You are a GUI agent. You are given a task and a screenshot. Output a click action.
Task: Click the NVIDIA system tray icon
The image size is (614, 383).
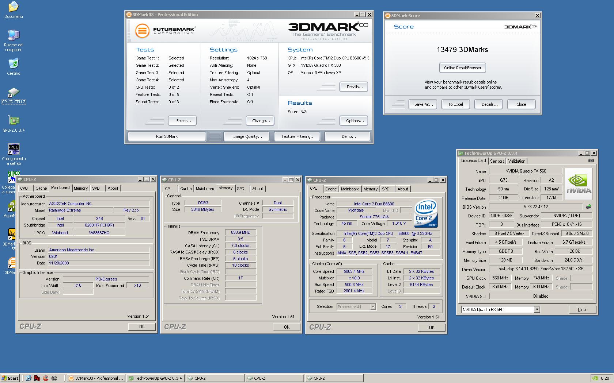(x=595, y=378)
